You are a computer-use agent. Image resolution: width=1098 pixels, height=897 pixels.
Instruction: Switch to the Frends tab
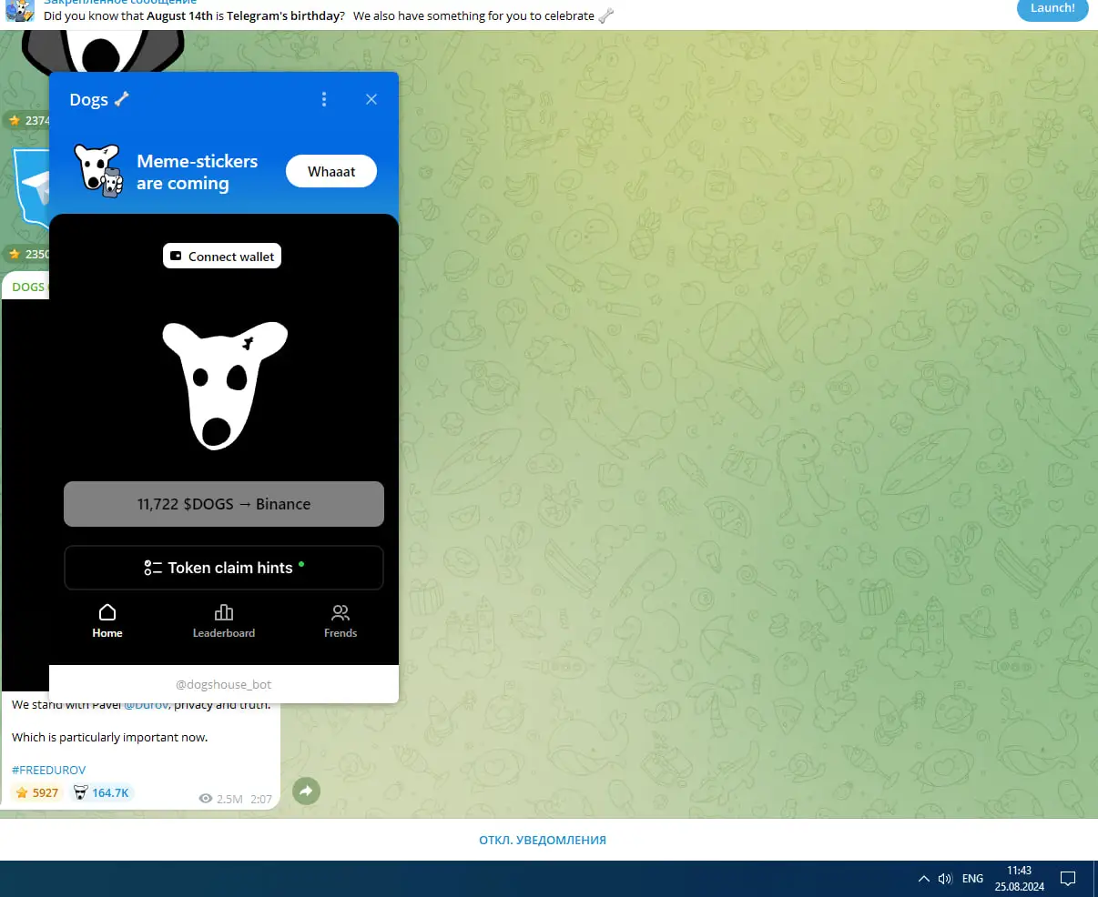[x=341, y=622]
